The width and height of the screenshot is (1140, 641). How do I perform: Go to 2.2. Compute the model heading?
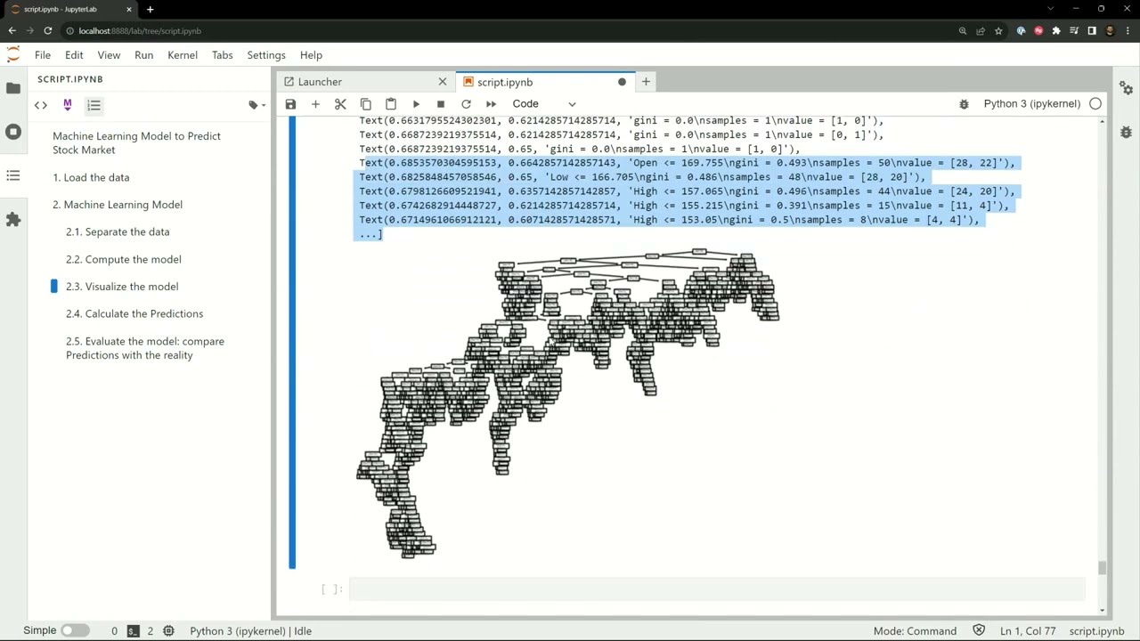point(123,259)
